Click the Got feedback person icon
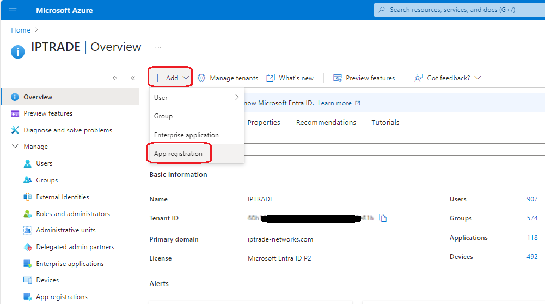This screenshot has height=304, width=545. 419,78
